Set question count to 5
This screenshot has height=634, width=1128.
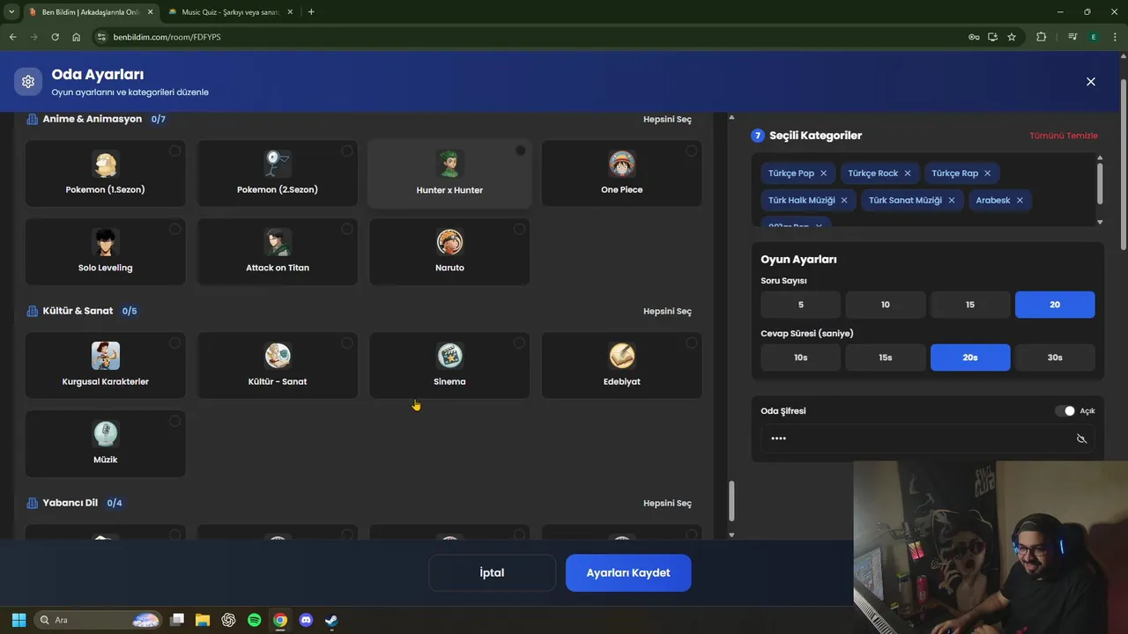tap(801, 305)
